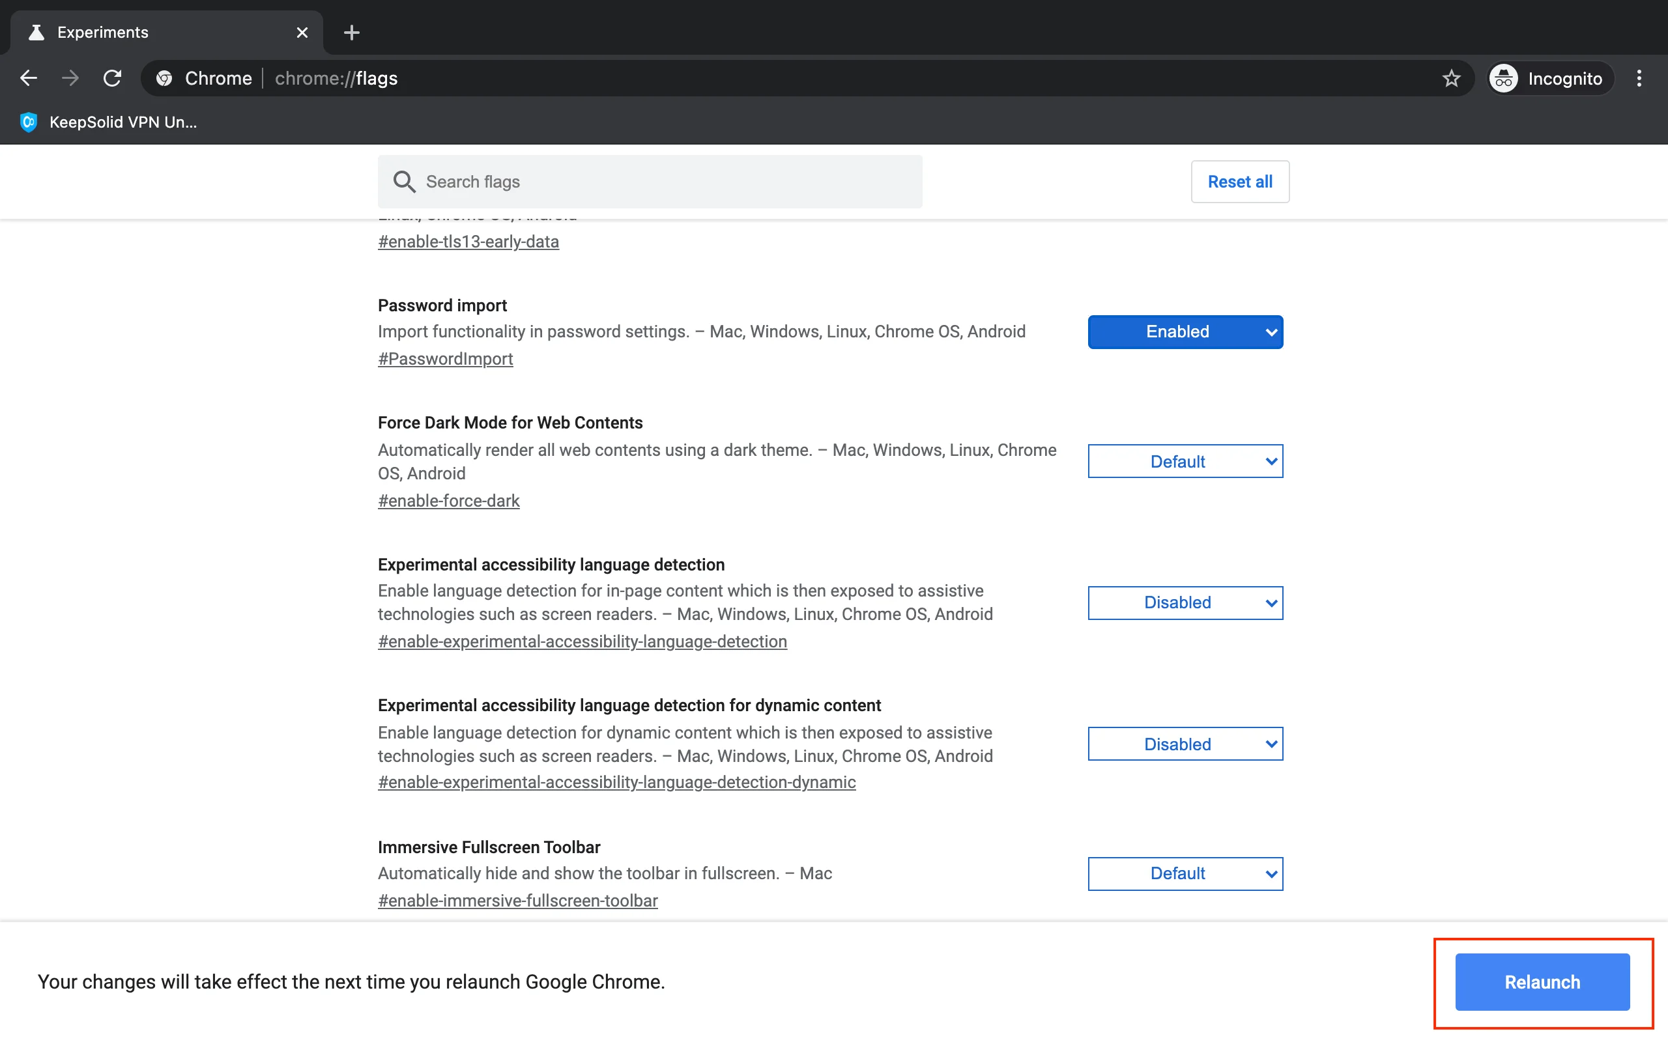This screenshot has height=1042, width=1668.
Task: Open Force Dark Mode Default dropdown
Action: [x=1185, y=461]
